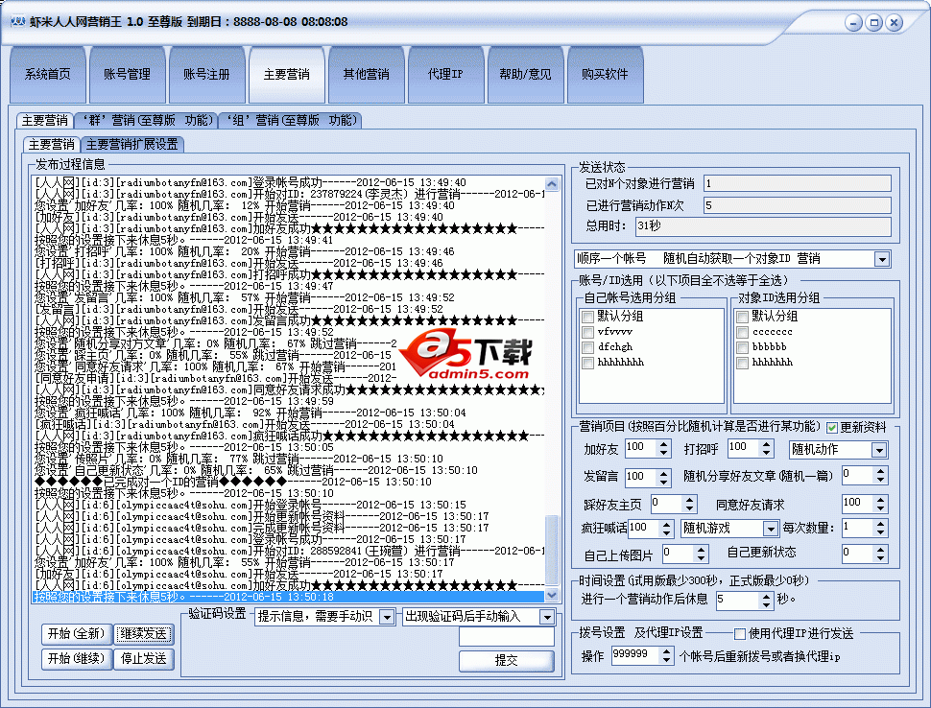Image resolution: width=931 pixels, height=708 pixels.
Task: Click the 开始(全新) button
Action: click(76, 634)
